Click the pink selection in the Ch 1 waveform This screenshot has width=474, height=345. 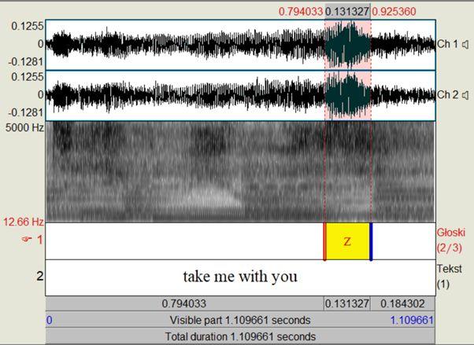(x=347, y=45)
